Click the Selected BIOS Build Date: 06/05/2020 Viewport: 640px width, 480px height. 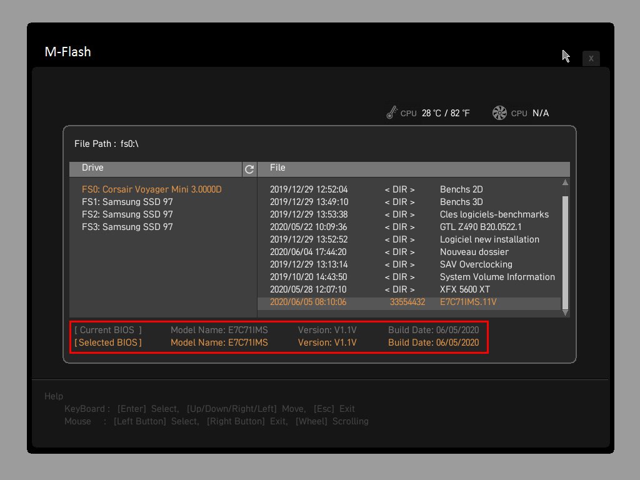[x=434, y=343]
